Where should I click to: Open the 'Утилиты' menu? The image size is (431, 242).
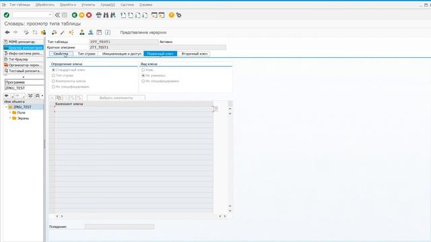88,5
